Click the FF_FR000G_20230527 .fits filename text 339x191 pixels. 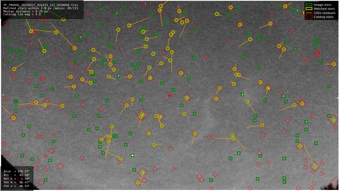[41, 5]
